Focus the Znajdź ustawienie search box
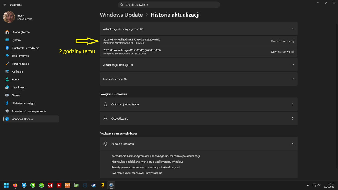Image resolution: width=338 pixels, height=190 pixels. pos(169,5)
